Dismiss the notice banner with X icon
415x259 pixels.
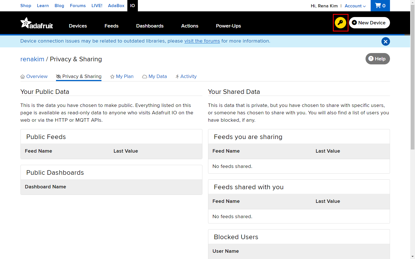385,42
